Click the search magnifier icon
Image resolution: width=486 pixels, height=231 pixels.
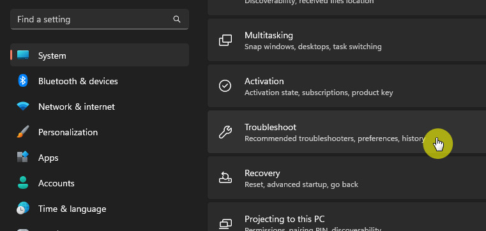point(177,19)
